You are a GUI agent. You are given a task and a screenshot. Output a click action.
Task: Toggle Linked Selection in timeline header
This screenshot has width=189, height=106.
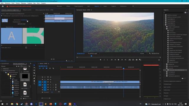point(47,68)
